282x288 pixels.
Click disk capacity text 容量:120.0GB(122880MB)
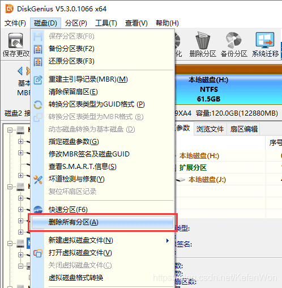[237, 113]
